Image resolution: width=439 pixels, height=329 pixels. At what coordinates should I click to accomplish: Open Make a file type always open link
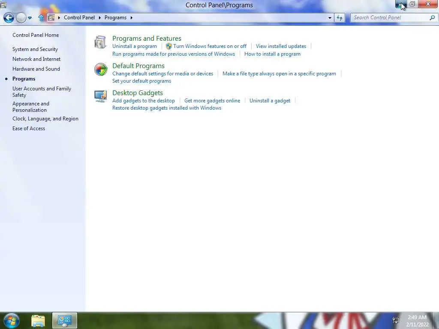click(x=279, y=74)
